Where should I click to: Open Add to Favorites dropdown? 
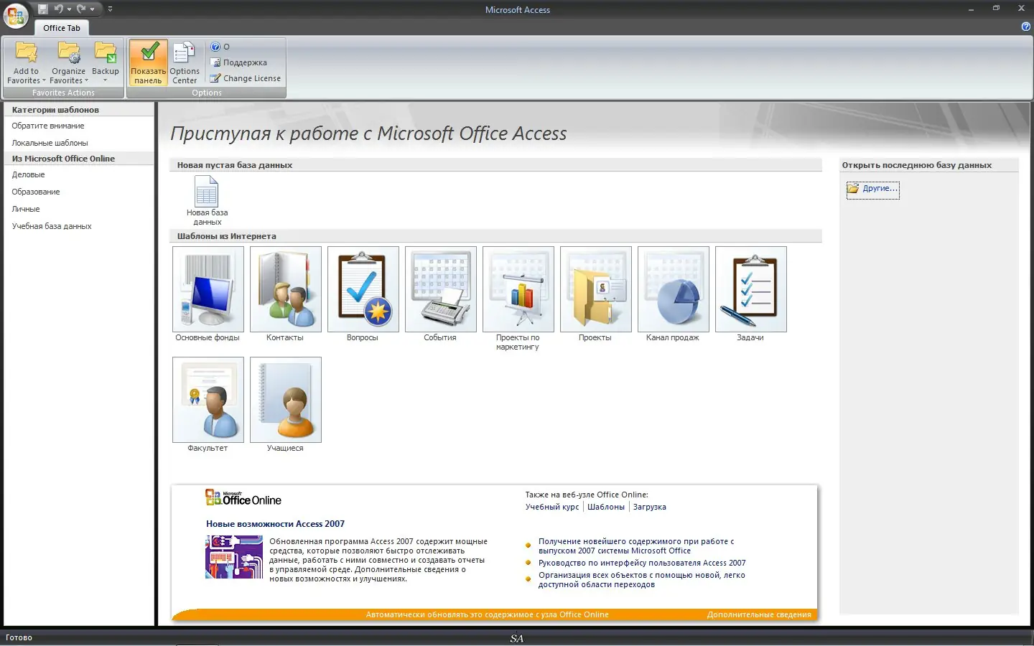click(x=26, y=62)
